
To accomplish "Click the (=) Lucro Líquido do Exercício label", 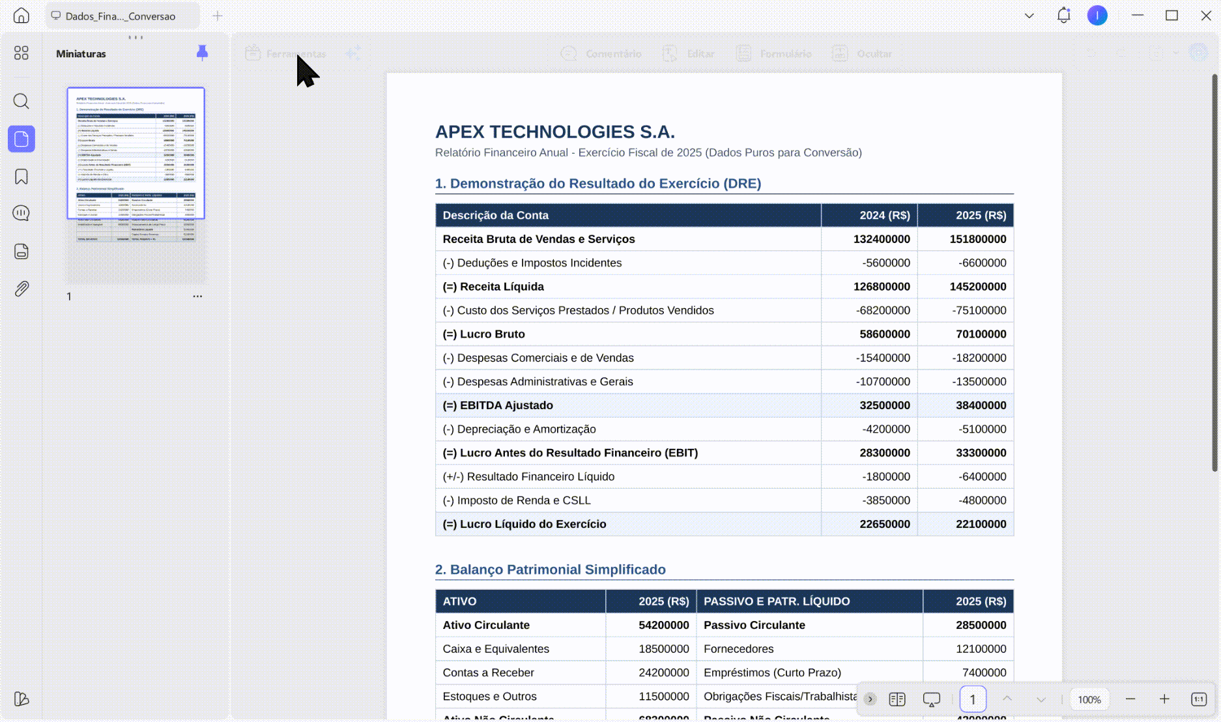I will coord(524,524).
